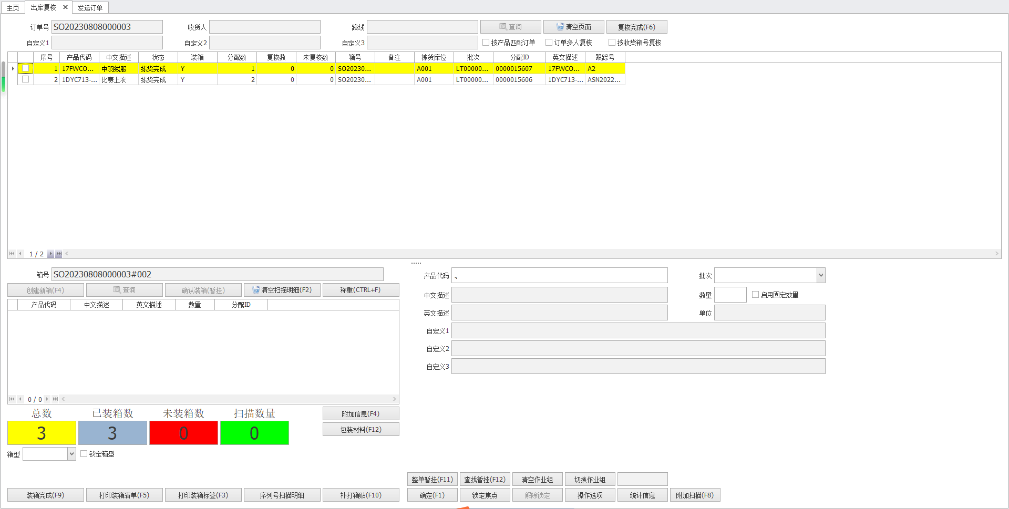Click 确认装箱(暂挂) button
Image resolution: width=1009 pixels, height=509 pixels.
[x=203, y=290]
